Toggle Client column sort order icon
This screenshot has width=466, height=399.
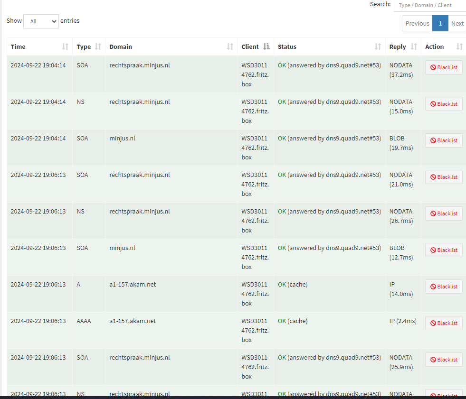[266, 46]
